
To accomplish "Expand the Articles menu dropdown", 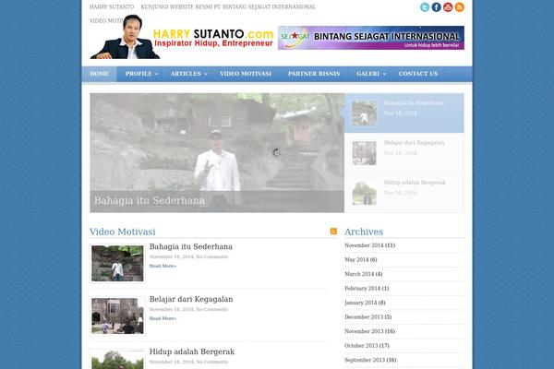I will (188, 74).
